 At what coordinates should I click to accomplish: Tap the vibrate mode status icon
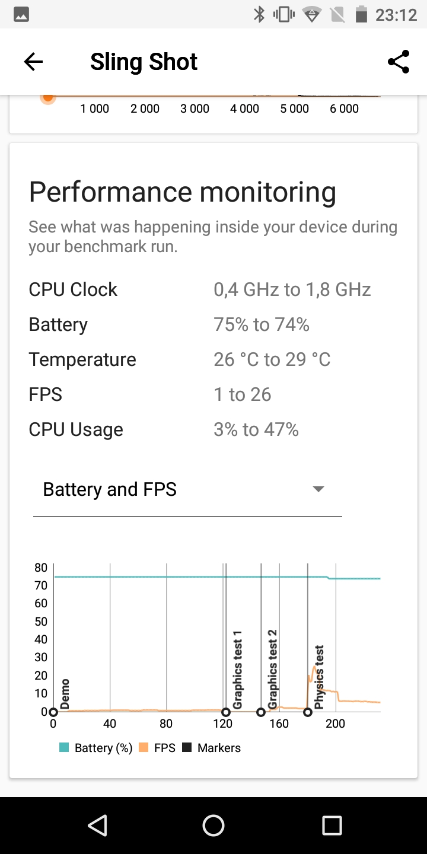(x=284, y=15)
